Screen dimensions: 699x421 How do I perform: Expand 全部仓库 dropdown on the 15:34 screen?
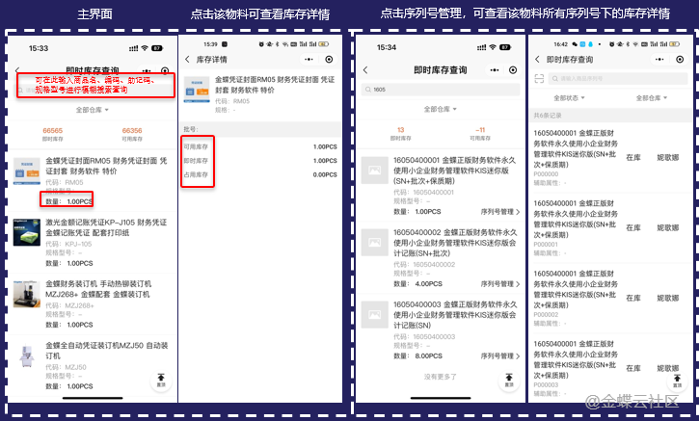tap(440, 109)
